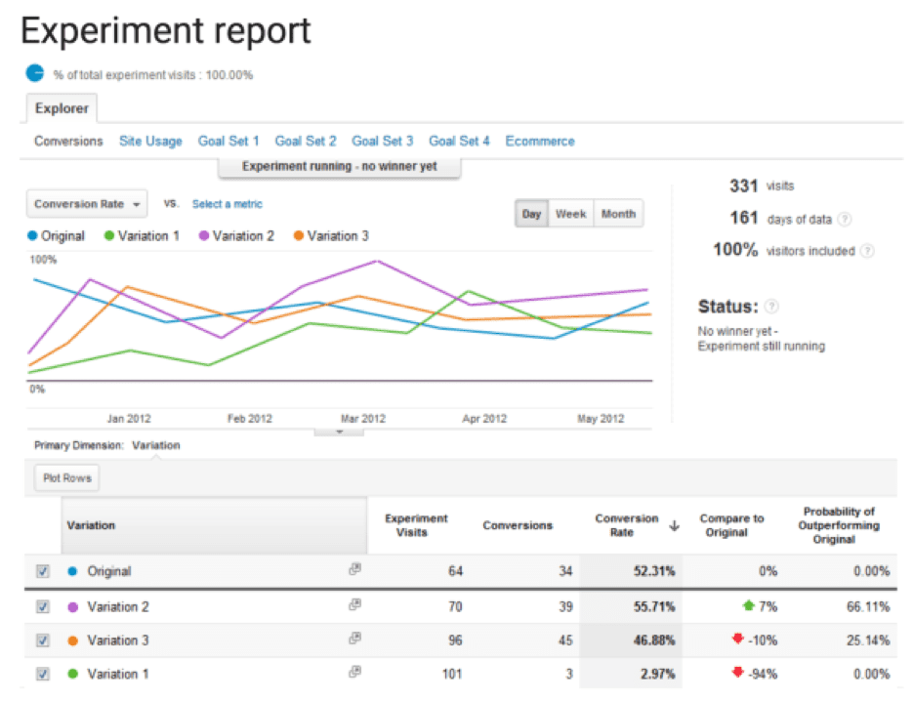
Task: Open the Variation 2 page preview icon
Action: [354, 606]
